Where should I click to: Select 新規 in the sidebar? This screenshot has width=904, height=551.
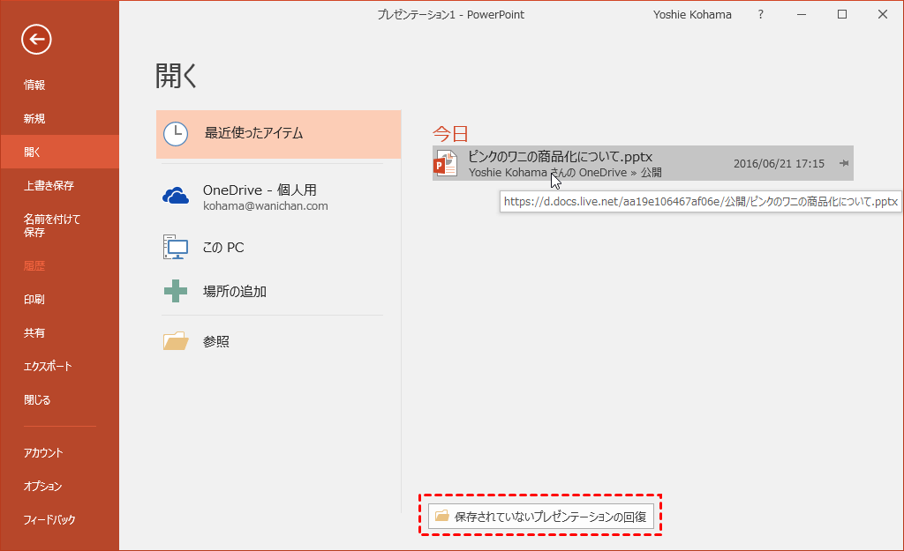click(x=34, y=119)
